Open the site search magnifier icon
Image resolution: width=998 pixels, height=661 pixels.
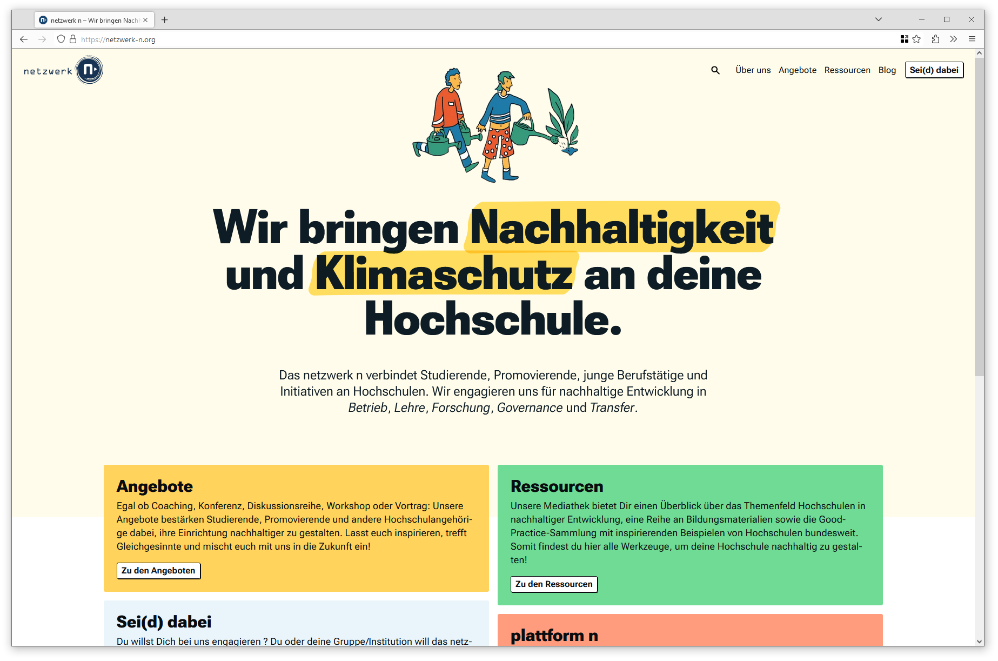715,70
